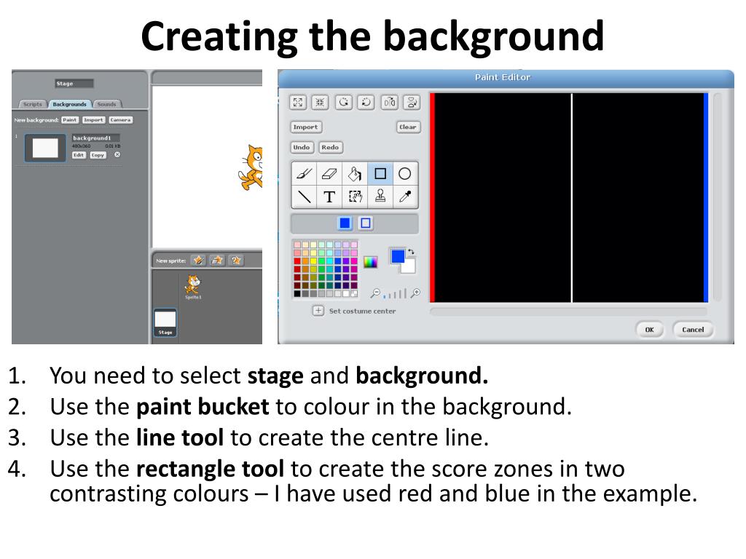The height and width of the screenshot is (559, 746).
Task: Click the blue foreground color square
Action: click(397, 256)
